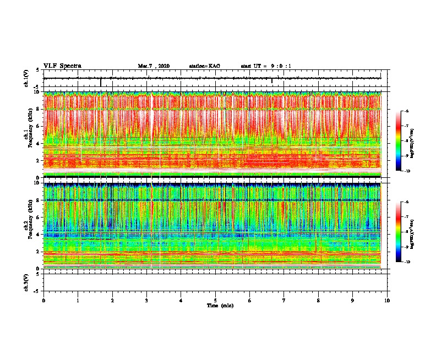Click time axis tick label "9"

352,301
